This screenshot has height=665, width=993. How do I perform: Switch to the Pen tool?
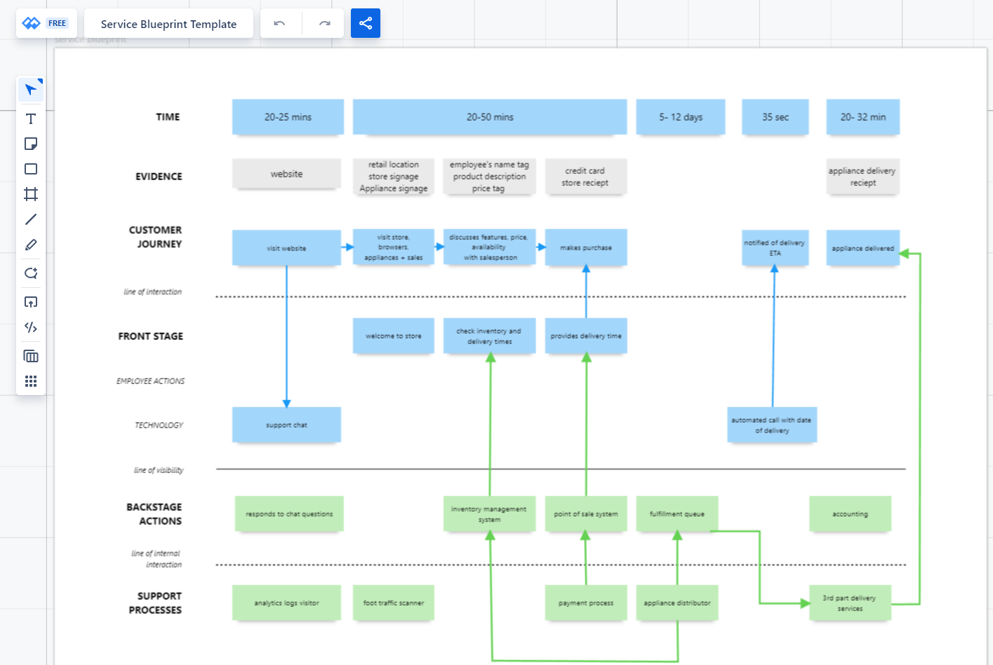(x=30, y=245)
